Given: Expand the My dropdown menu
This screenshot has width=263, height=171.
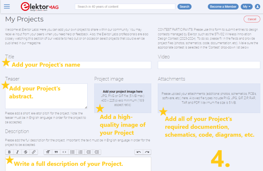Looking at the screenshot, I should pyautogui.click(x=247, y=7).
